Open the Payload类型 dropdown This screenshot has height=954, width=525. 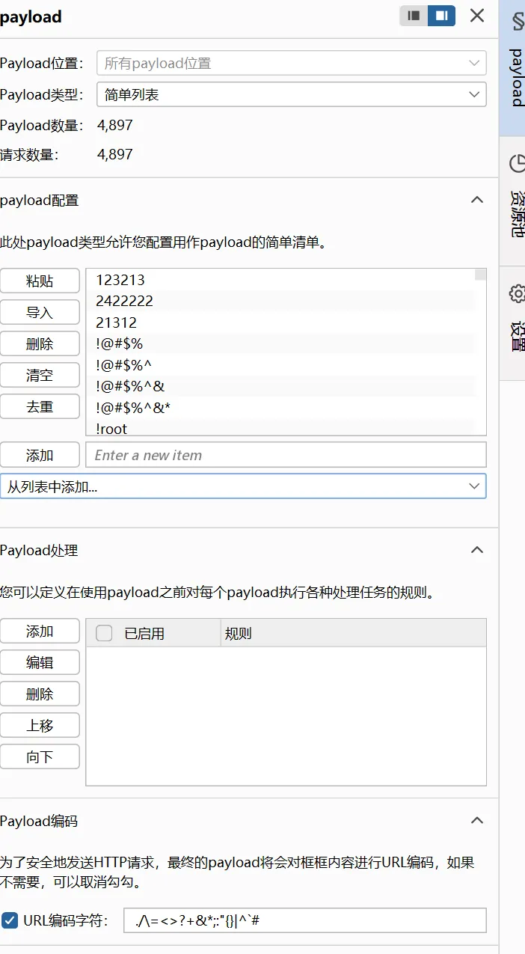click(x=292, y=94)
